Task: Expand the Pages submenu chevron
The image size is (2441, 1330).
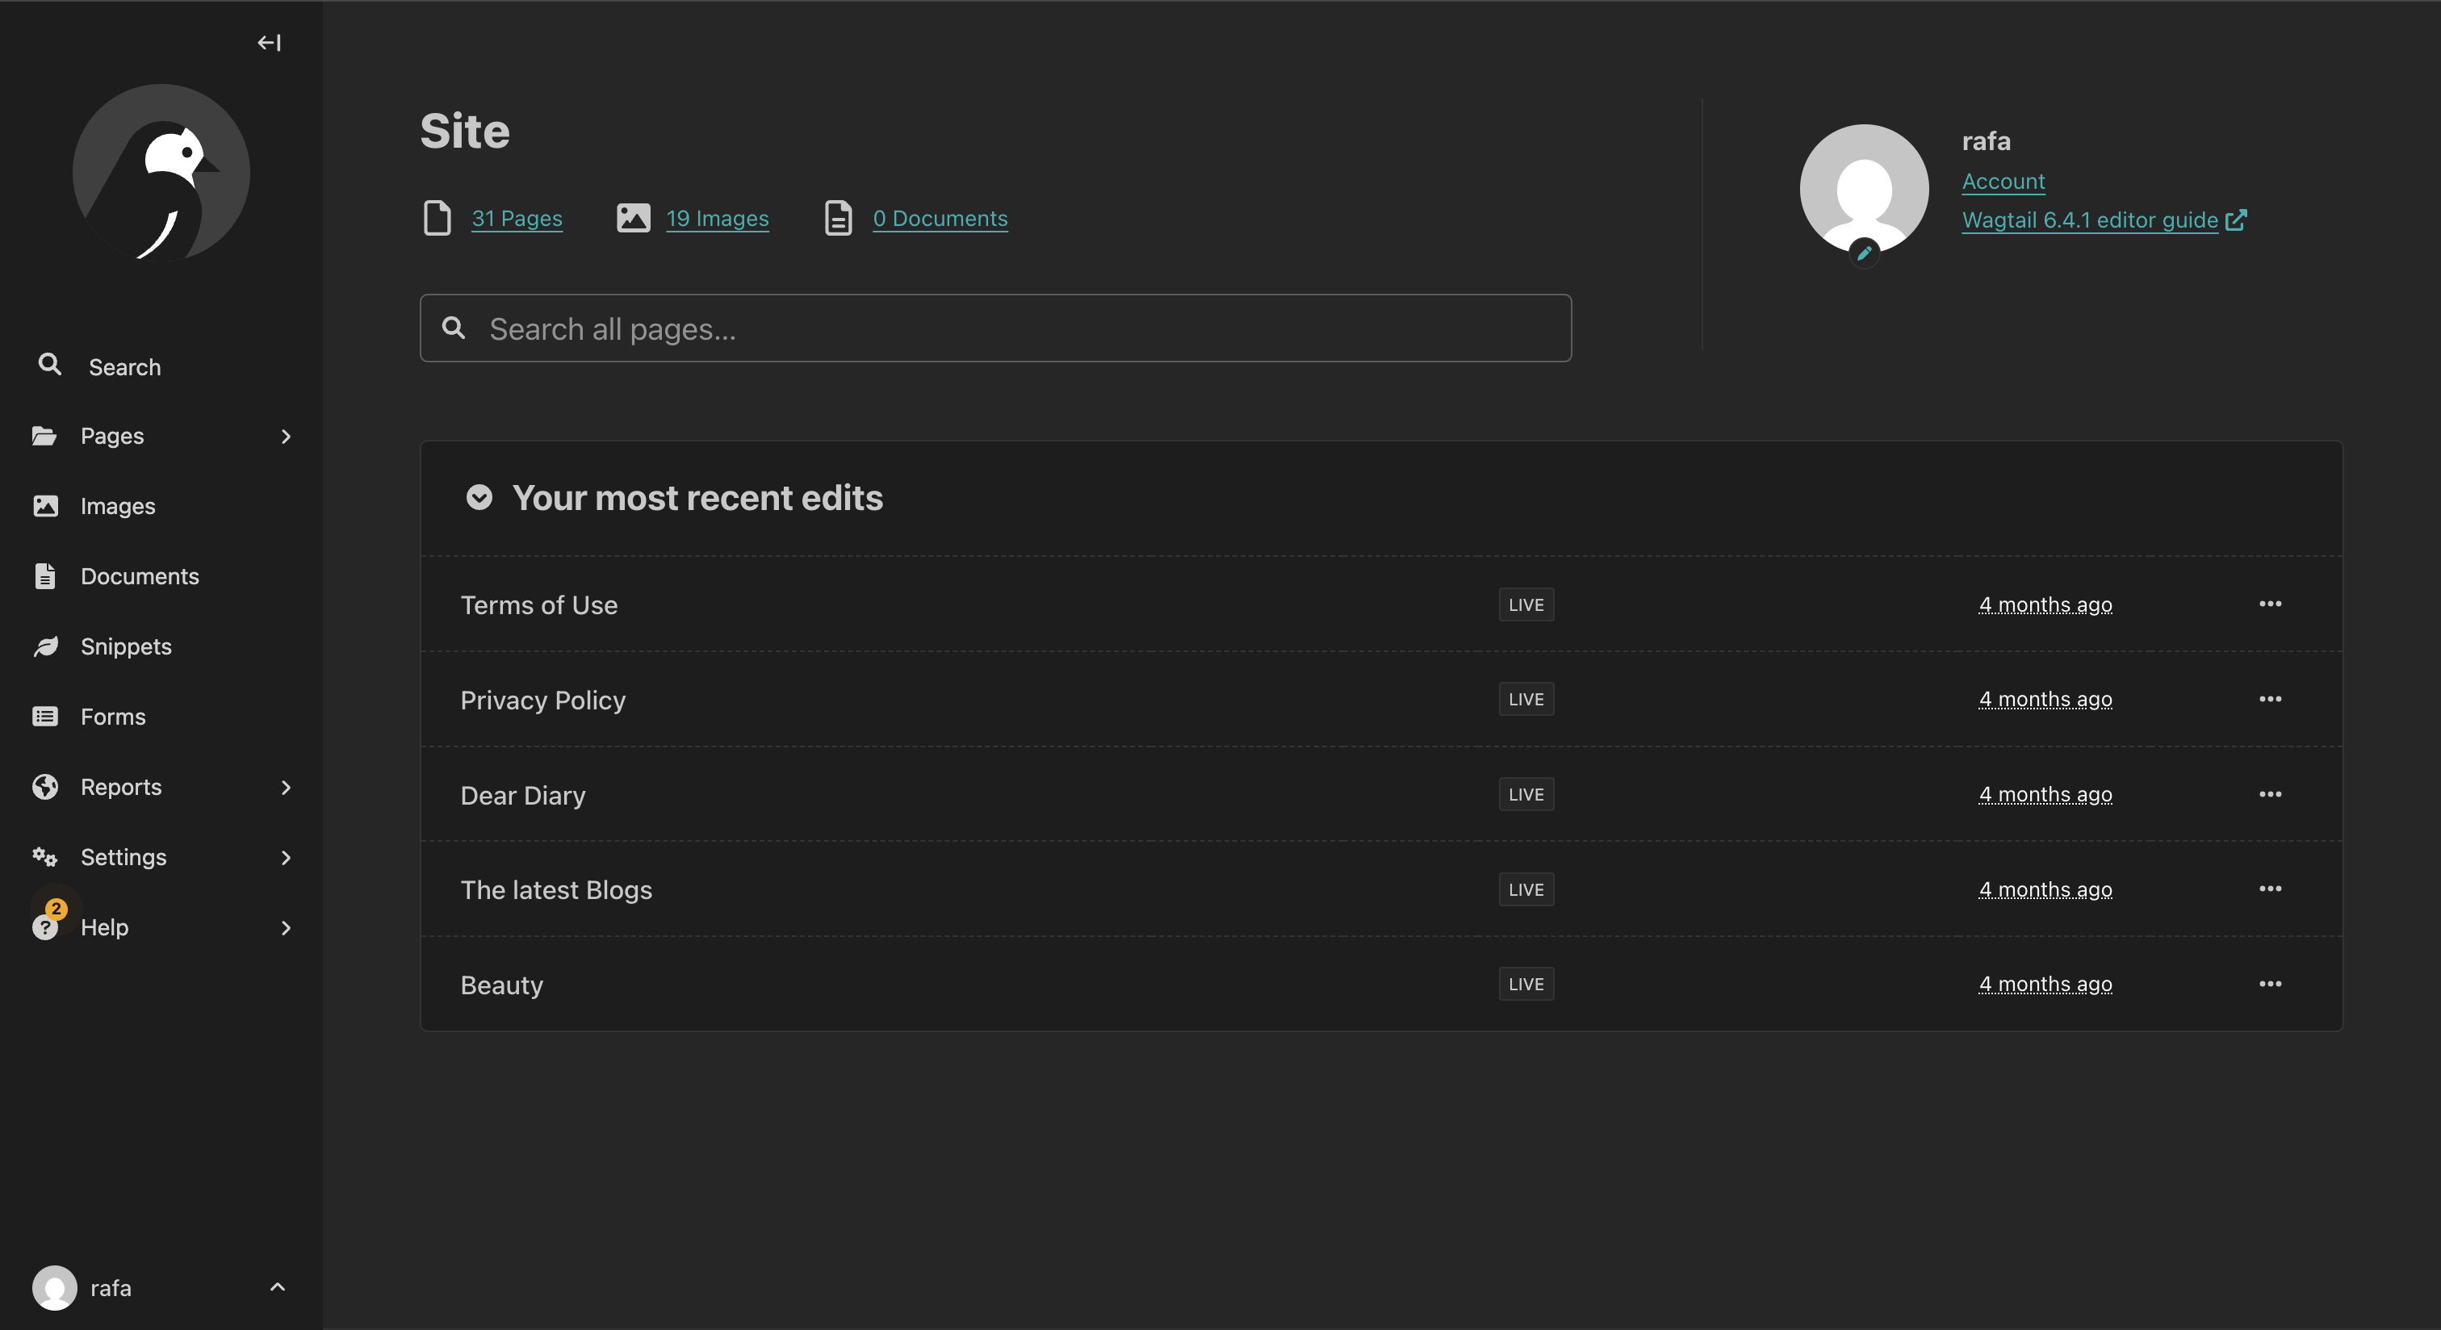Action: pyautogui.click(x=285, y=436)
